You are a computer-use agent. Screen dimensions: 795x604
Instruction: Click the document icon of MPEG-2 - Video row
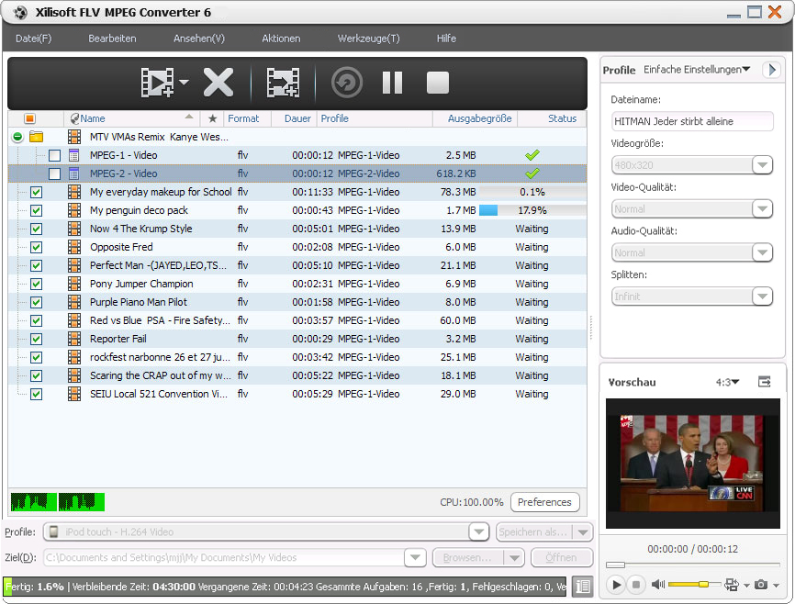74,173
